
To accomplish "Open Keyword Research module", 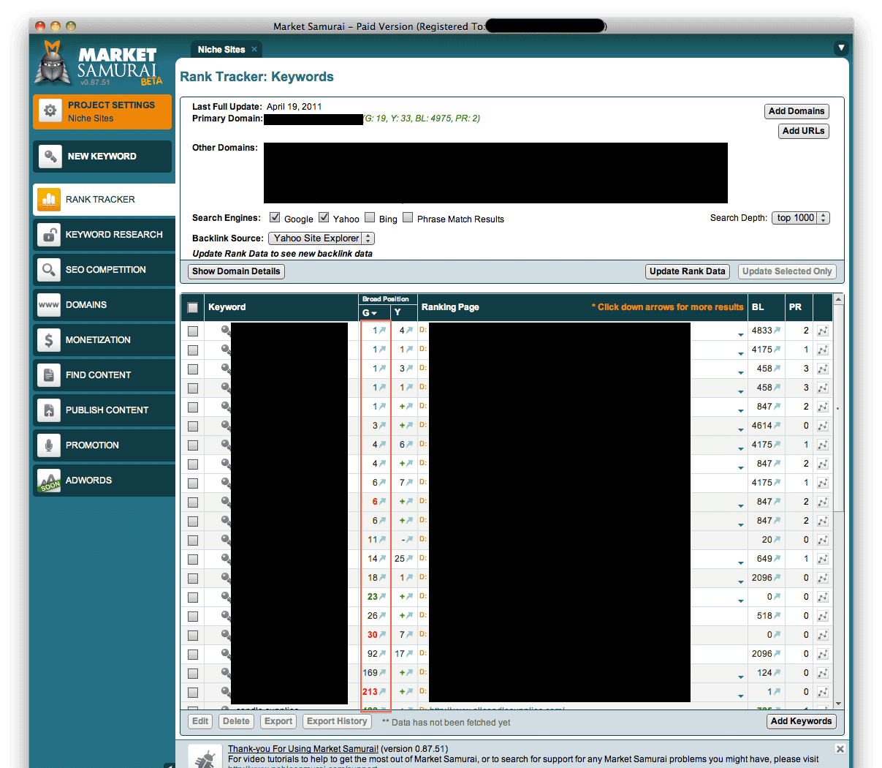I will click(104, 235).
